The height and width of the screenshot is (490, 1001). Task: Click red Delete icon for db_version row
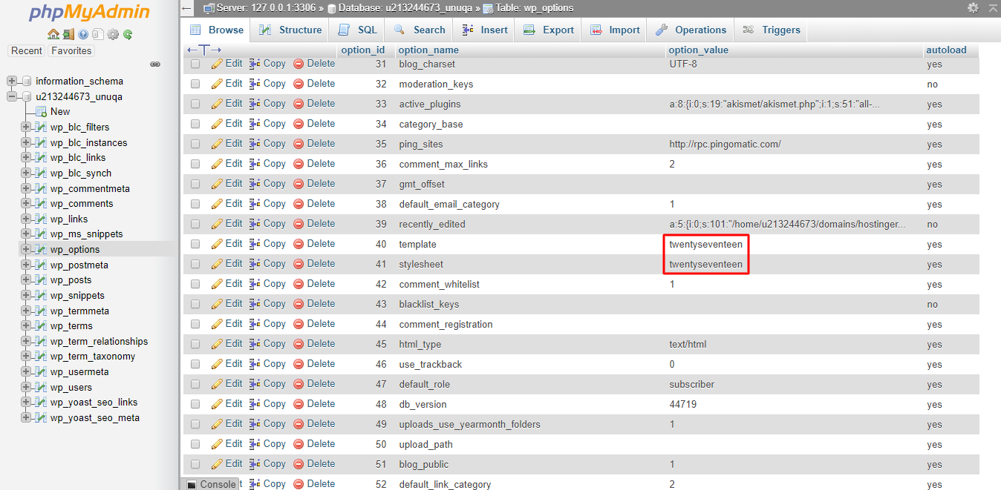299,404
